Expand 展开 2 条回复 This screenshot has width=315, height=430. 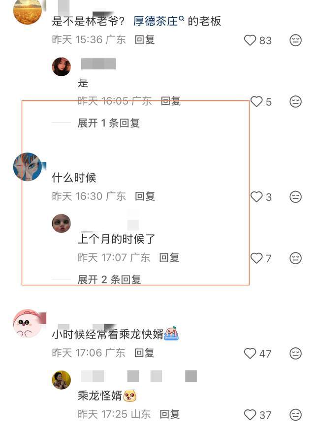(x=109, y=280)
